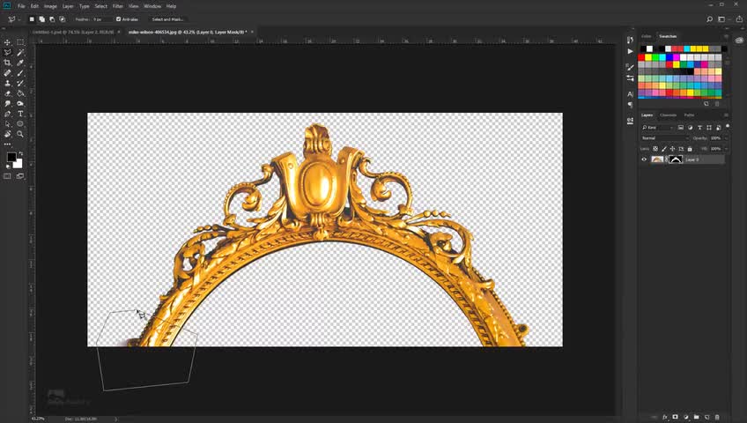Open the Lasso tool preset picker arrow
747x423 pixels.
click(x=19, y=19)
